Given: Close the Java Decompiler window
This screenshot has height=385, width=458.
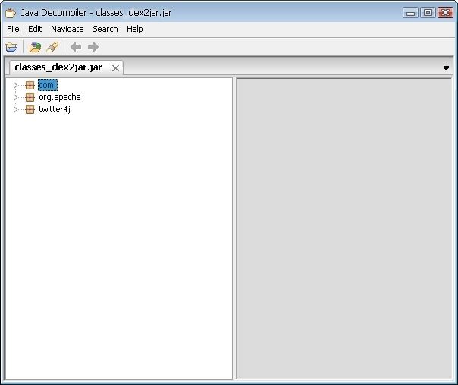Looking at the screenshot, I should pos(445,13).
